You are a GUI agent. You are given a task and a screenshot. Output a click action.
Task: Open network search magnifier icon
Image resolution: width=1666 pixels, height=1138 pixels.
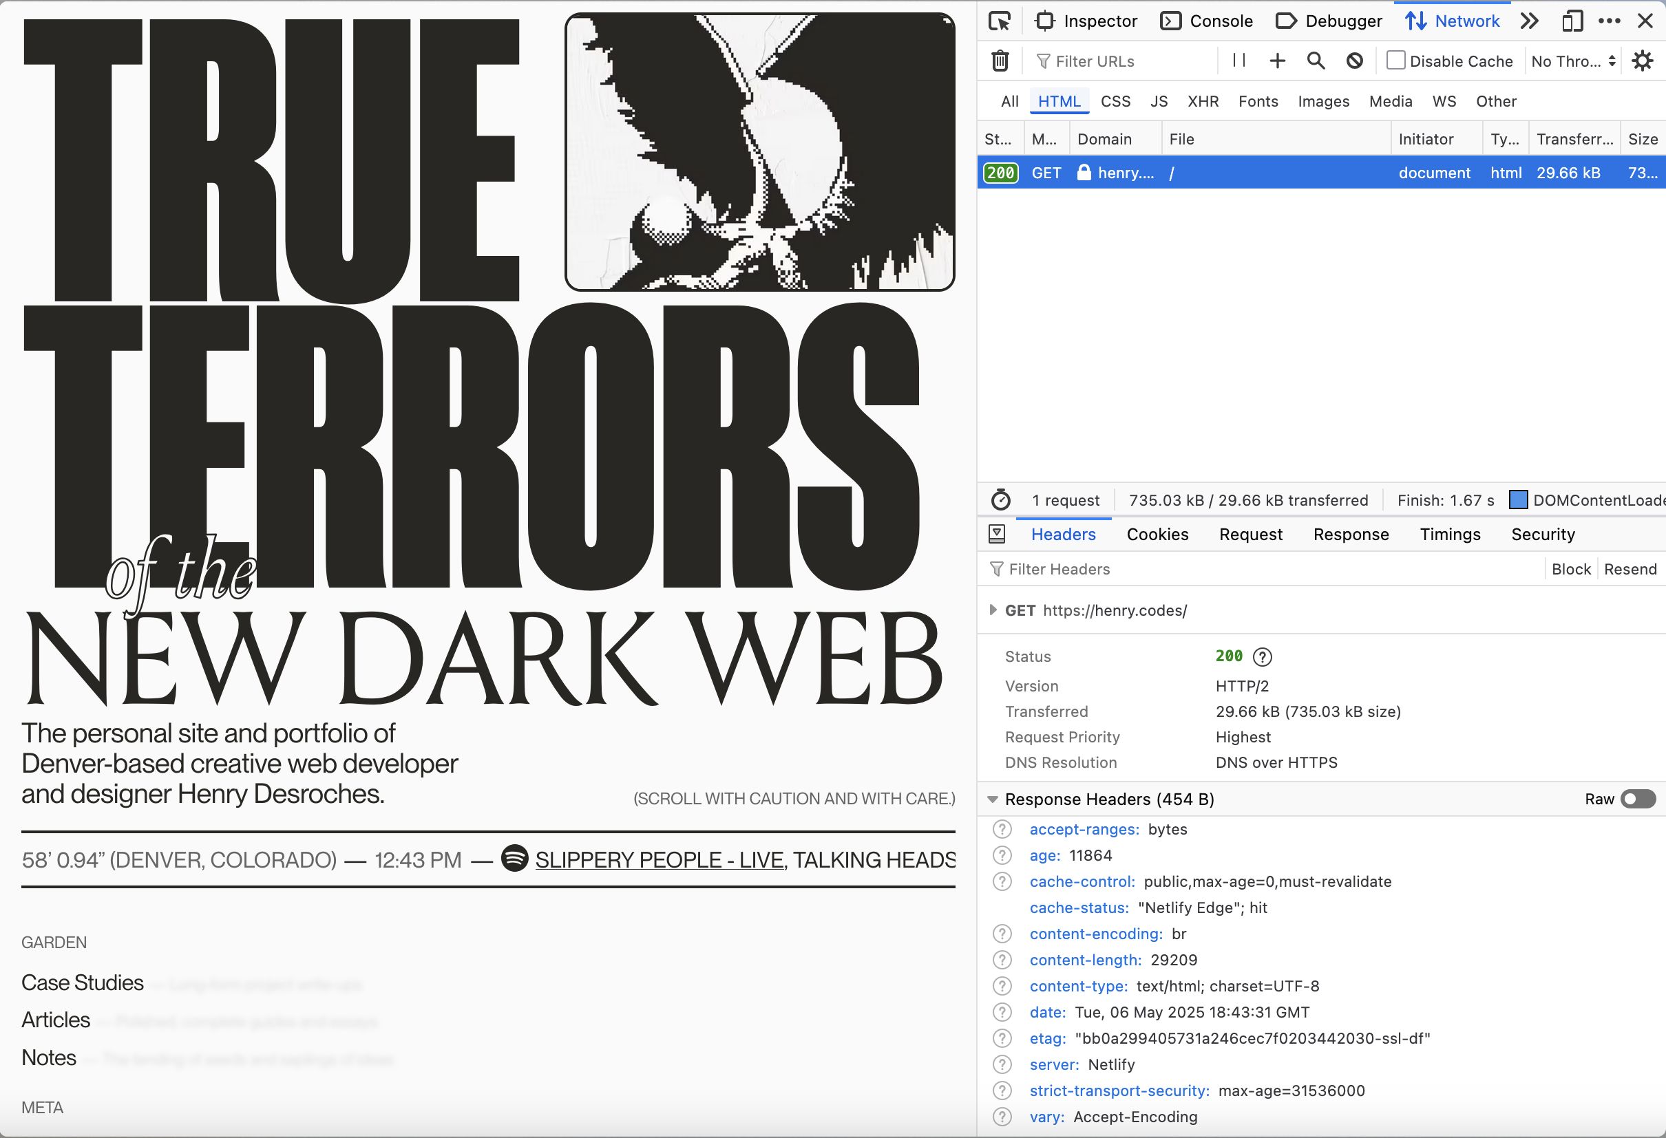1316,61
